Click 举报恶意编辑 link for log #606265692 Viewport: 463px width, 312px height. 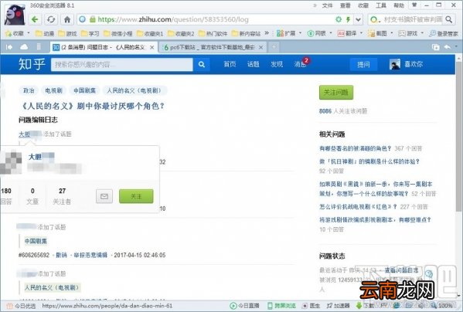pyautogui.click(x=90, y=255)
